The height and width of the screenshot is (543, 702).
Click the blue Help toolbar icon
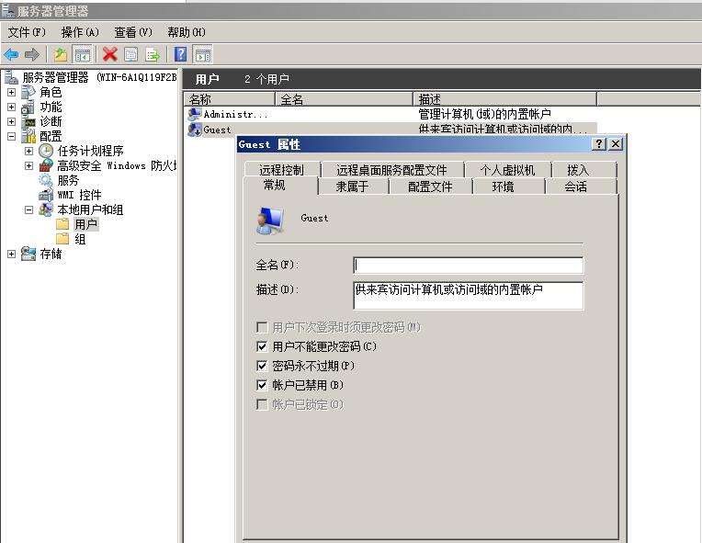180,54
